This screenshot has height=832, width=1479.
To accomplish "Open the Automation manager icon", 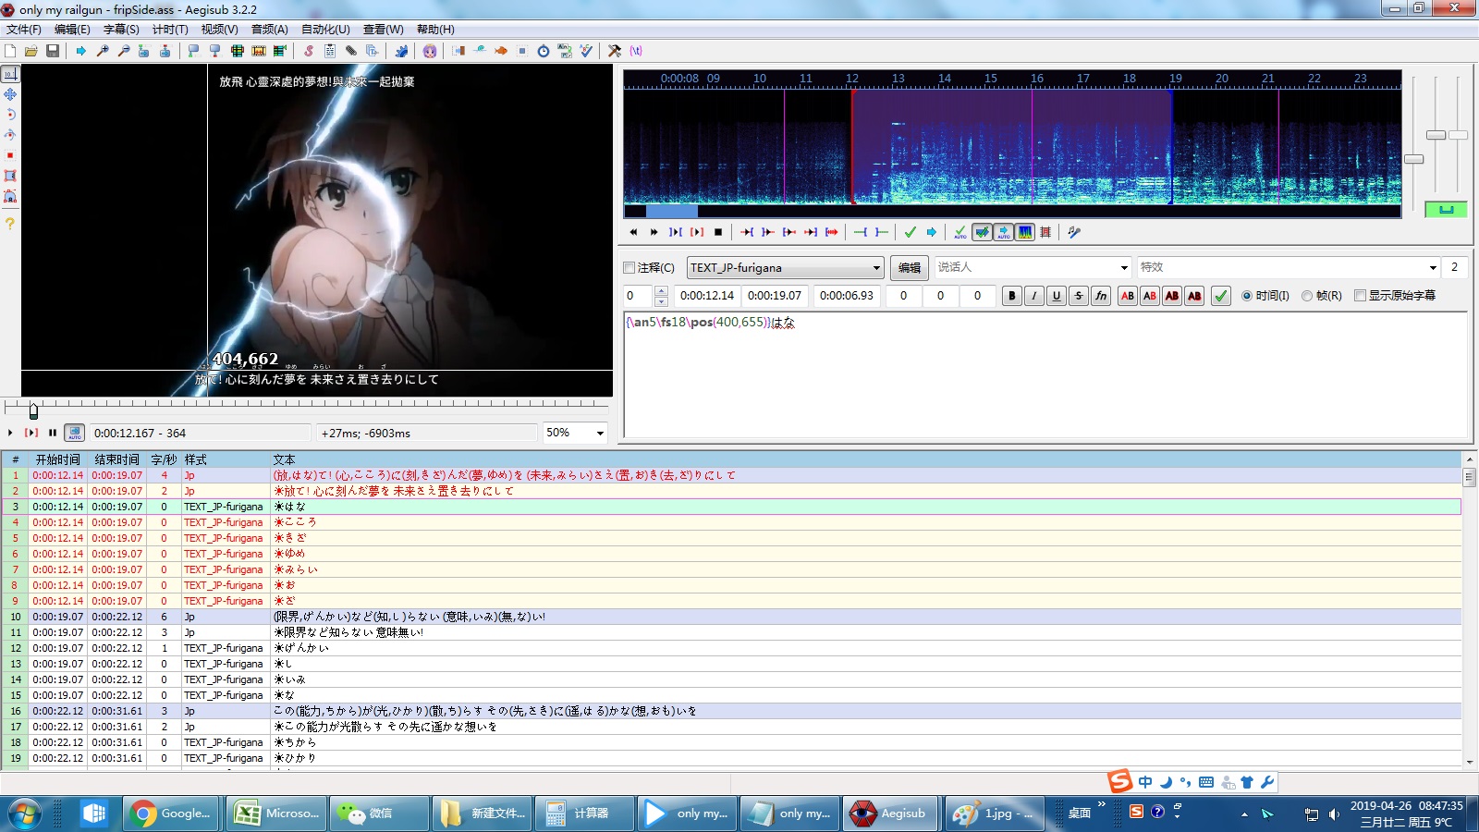I will pos(401,51).
